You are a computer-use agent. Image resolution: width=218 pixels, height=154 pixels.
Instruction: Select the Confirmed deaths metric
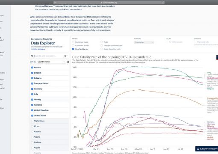[73, 45]
